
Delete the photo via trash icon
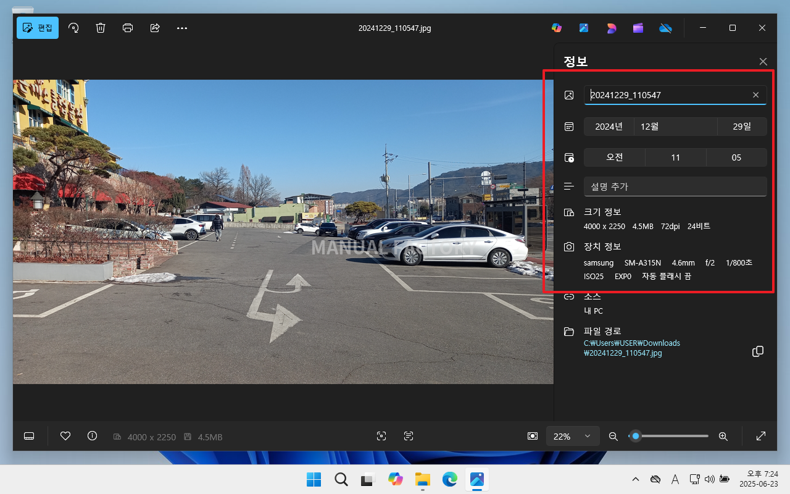pyautogui.click(x=101, y=28)
